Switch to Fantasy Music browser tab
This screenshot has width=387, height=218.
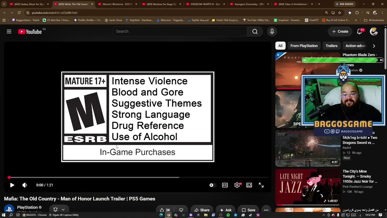tap(29, 4)
